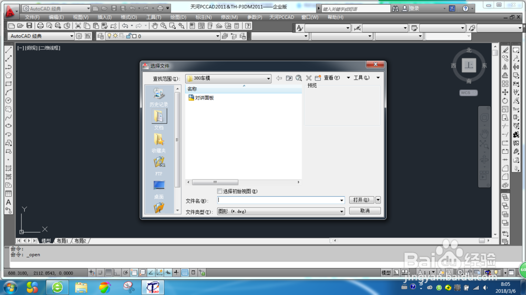Select the Polygon tool in the draw toolbar
526x295 pixels.
coord(9,76)
